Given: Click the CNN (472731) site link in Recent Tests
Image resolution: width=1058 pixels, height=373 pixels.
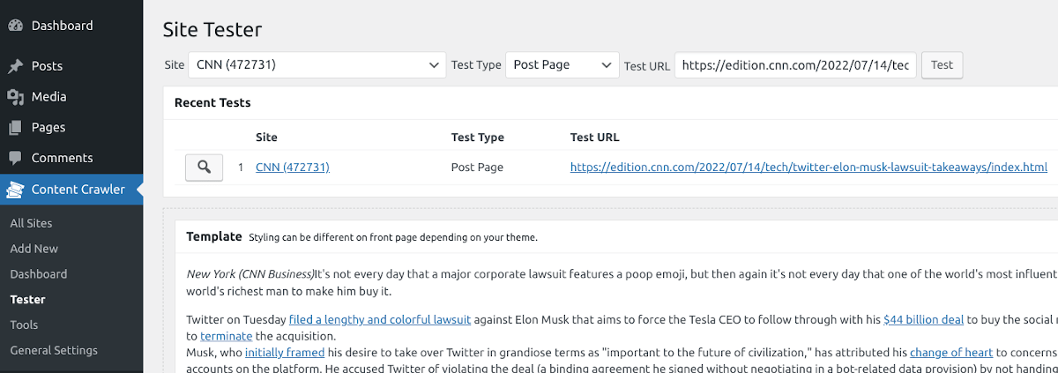Looking at the screenshot, I should (293, 167).
